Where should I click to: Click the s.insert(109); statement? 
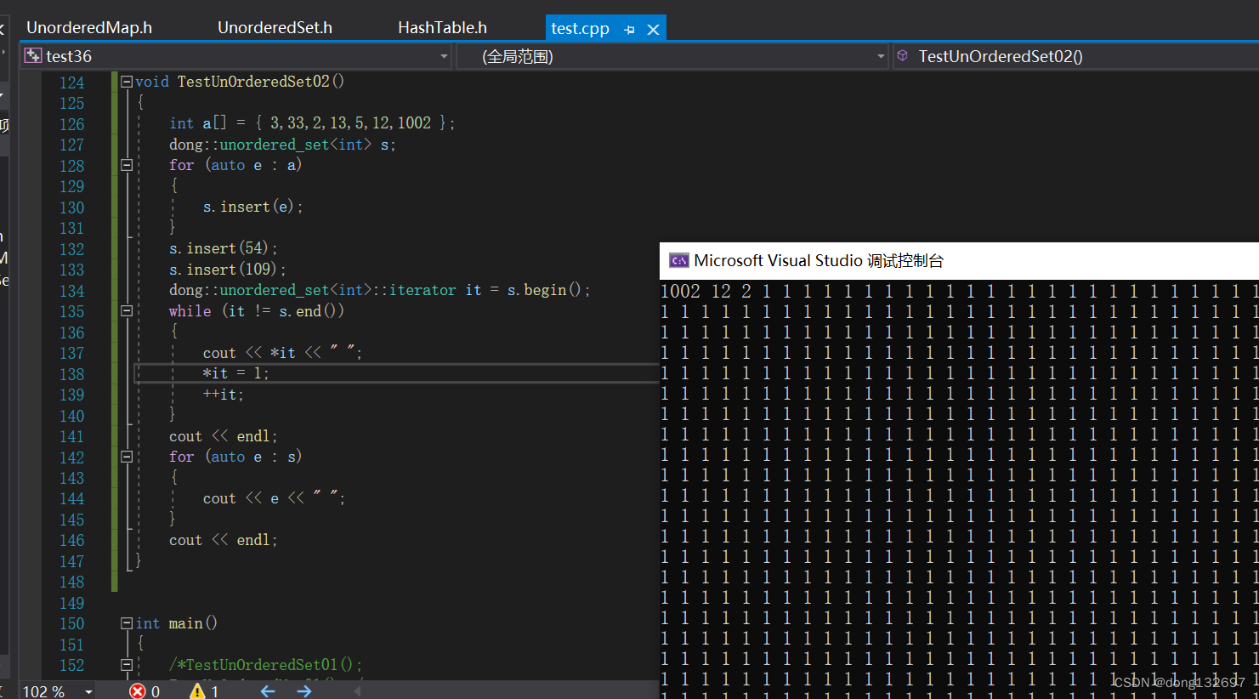[x=227, y=270]
